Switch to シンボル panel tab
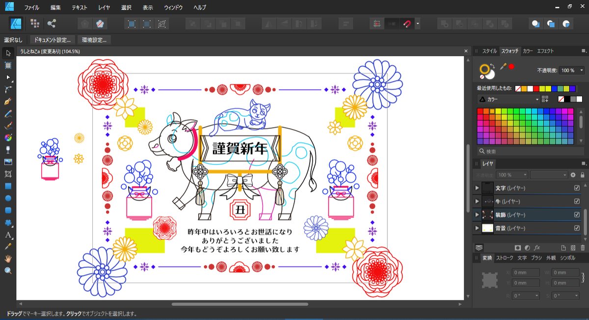 click(567, 258)
